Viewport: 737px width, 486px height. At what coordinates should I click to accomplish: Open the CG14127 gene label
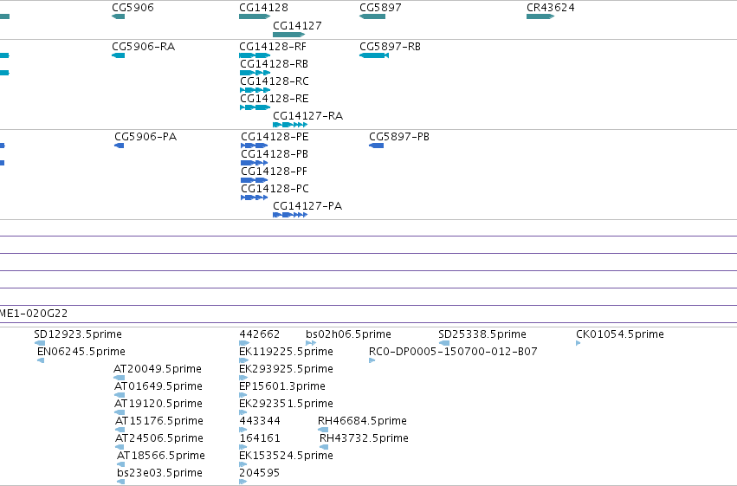(x=298, y=25)
